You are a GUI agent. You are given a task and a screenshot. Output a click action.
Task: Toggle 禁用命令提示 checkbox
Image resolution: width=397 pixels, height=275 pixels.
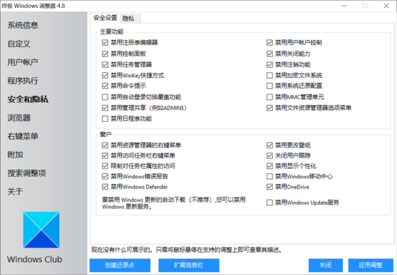[105, 86]
